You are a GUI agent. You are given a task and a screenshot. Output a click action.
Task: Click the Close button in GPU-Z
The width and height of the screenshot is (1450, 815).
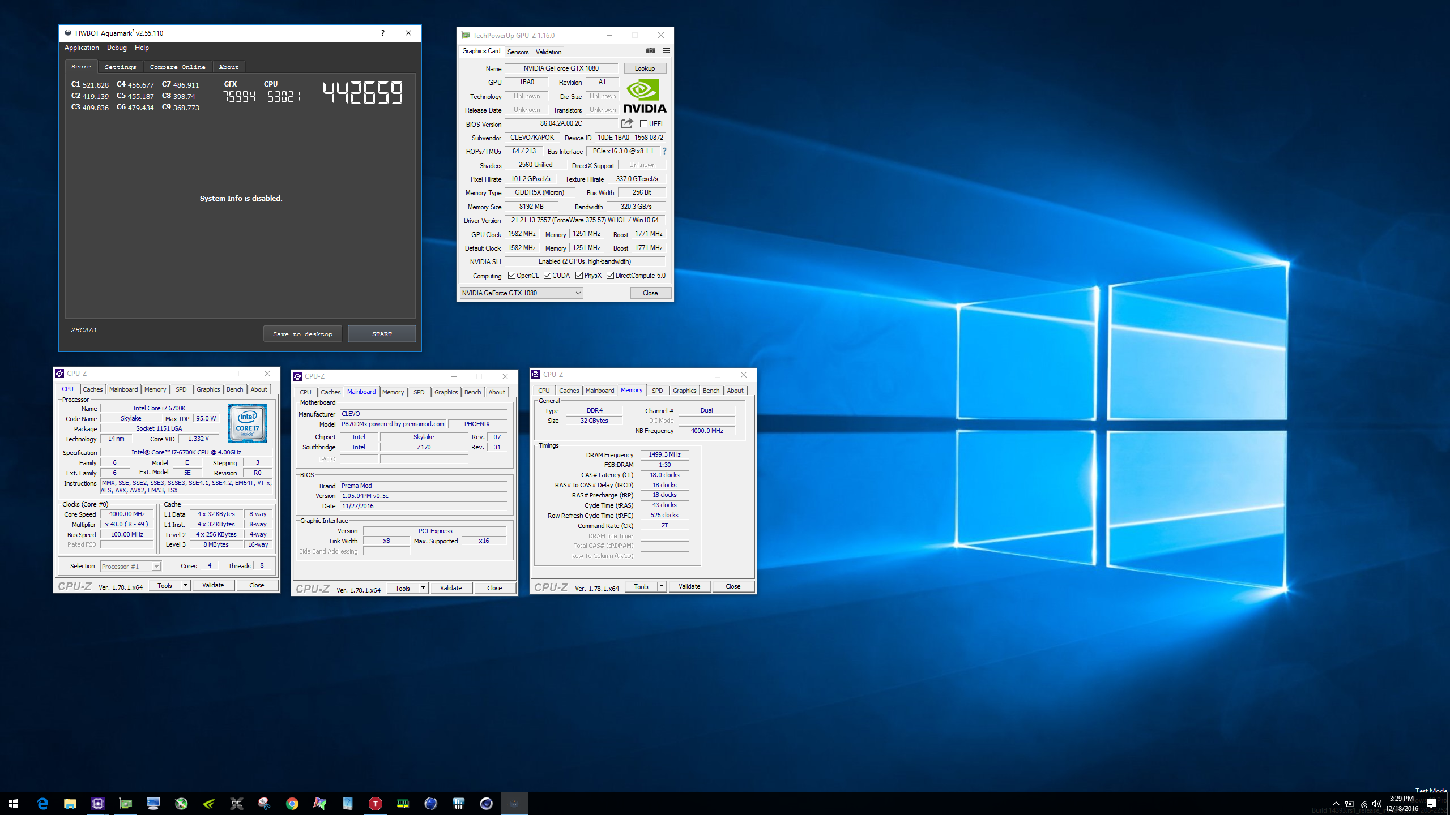pyautogui.click(x=650, y=293)
